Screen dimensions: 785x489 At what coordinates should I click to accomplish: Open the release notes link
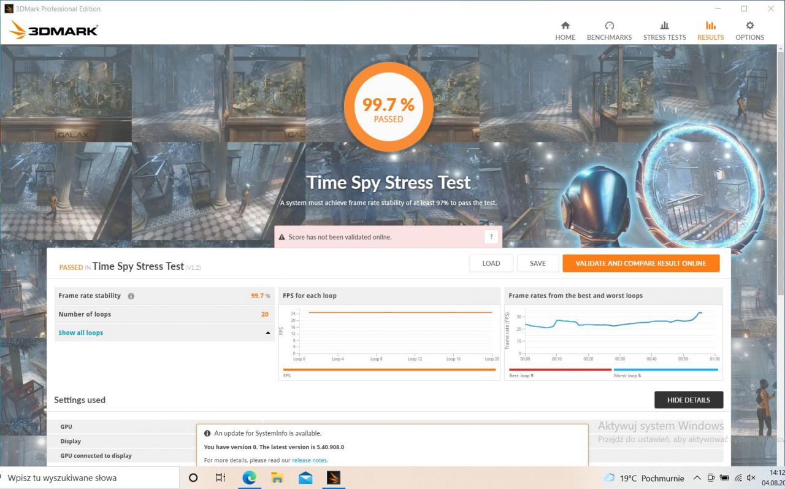310,460
